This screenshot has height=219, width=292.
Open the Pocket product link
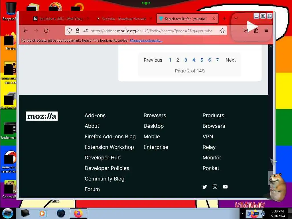pos(211,168)
